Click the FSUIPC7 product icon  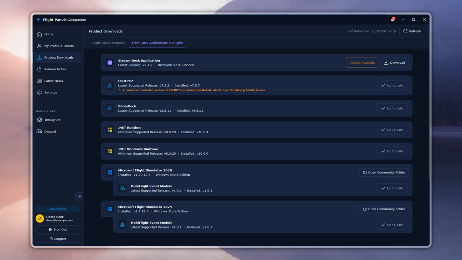click(110, 85)
